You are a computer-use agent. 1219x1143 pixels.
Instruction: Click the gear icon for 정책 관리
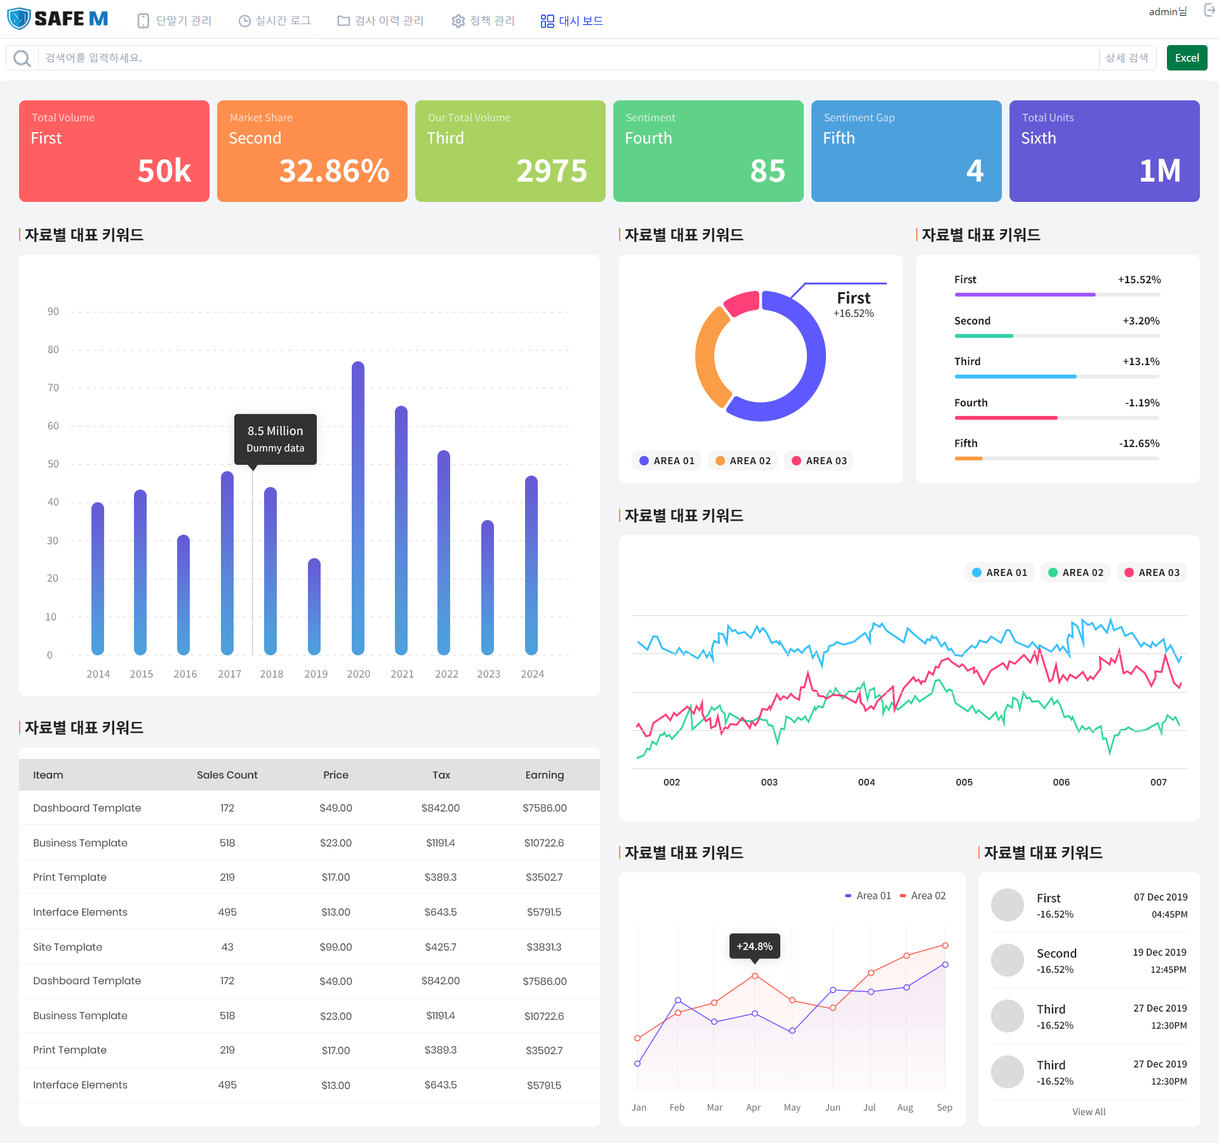click(x=458, y=21)
